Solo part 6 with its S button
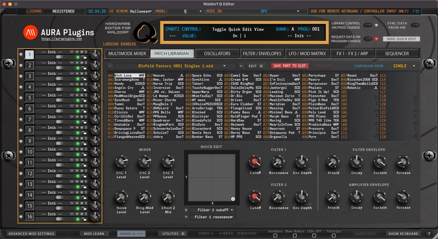 [86, 106]
